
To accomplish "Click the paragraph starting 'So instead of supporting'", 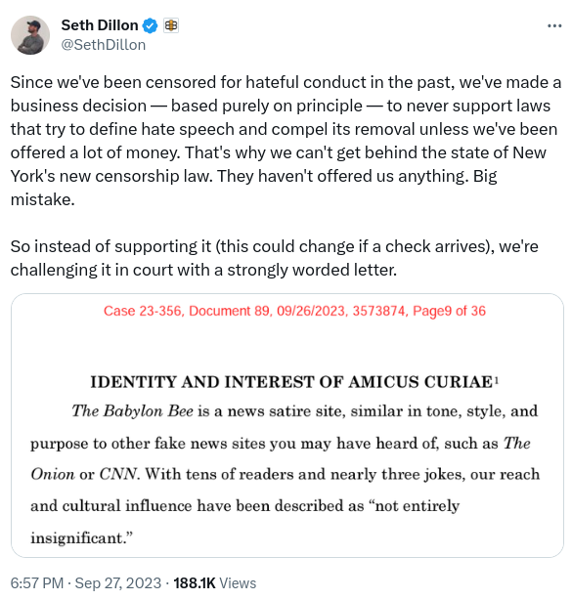I will [x=274, y=258].
